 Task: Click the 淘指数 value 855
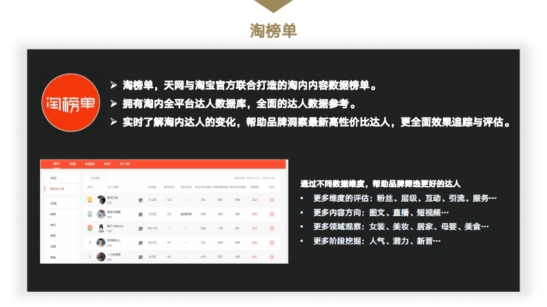pyautogui.click(x=255, y=229)
